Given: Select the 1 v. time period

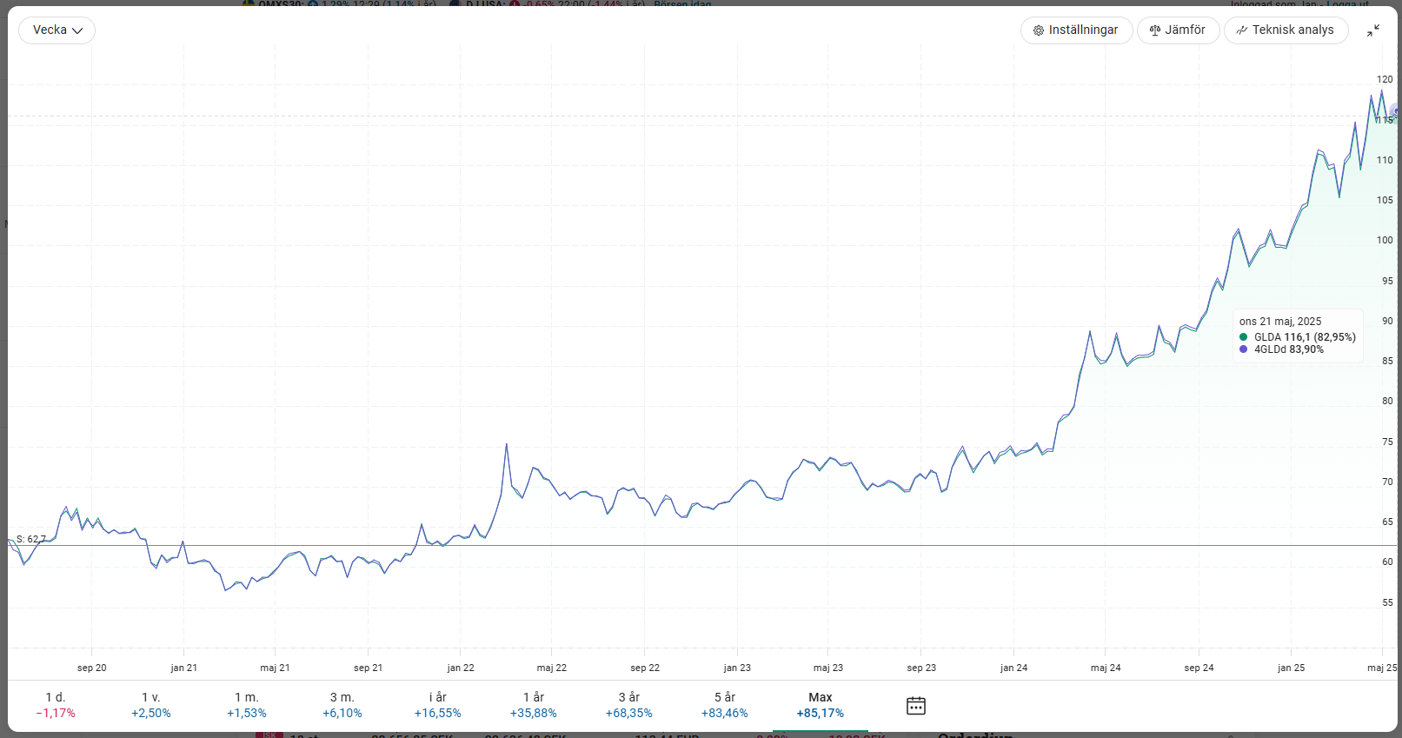Looking at the screenshot, I should (151, 705).
